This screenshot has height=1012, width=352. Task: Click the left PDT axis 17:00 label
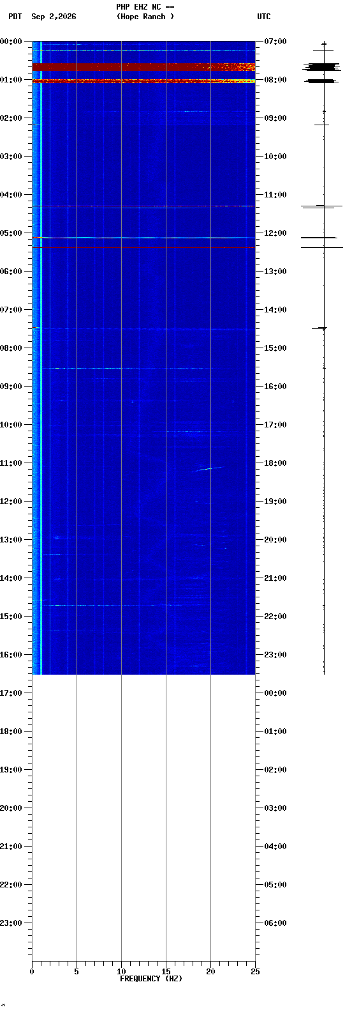point(11,693)
